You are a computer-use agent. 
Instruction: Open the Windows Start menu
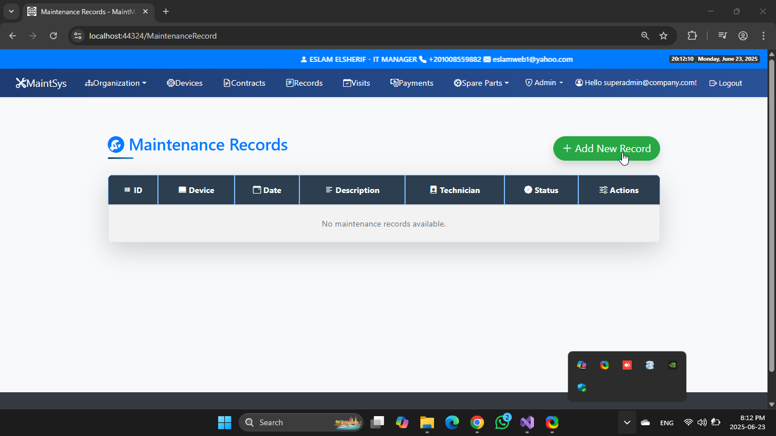click(224, 422)
